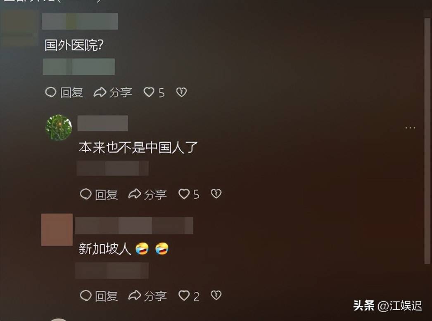Share the 本来也不是中国人了 comment
The height and width of the screenshot is (321, 432).
pyautogui.click(x=147, y=194)
